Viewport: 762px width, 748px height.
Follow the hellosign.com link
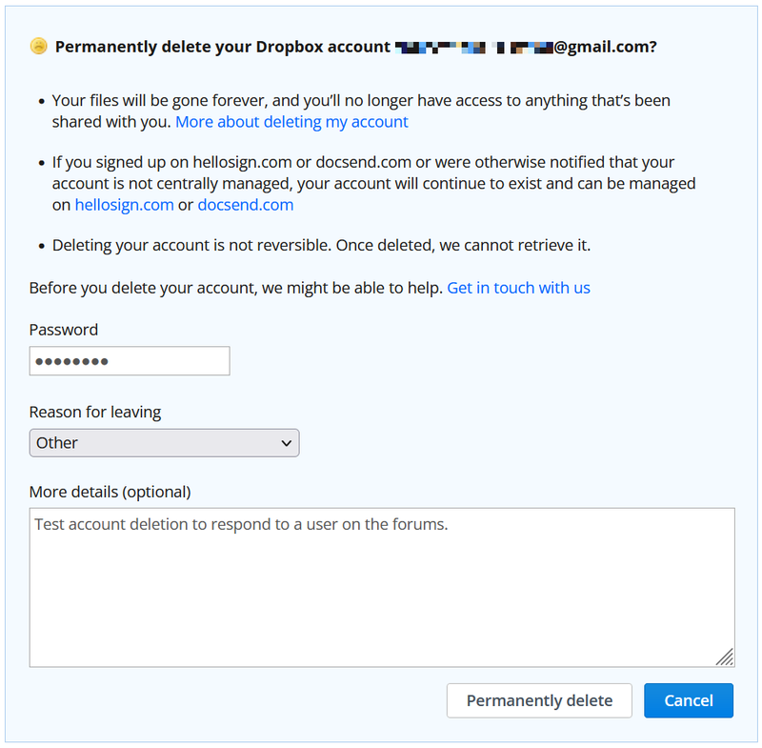coord(124,205)
